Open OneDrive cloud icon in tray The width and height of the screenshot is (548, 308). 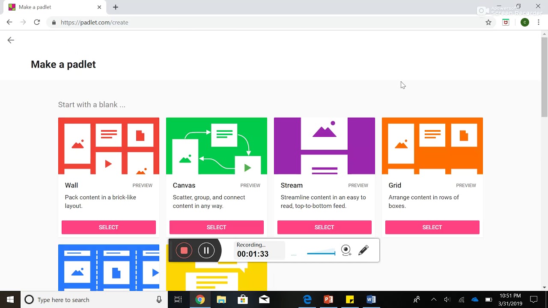click(475, 299)
